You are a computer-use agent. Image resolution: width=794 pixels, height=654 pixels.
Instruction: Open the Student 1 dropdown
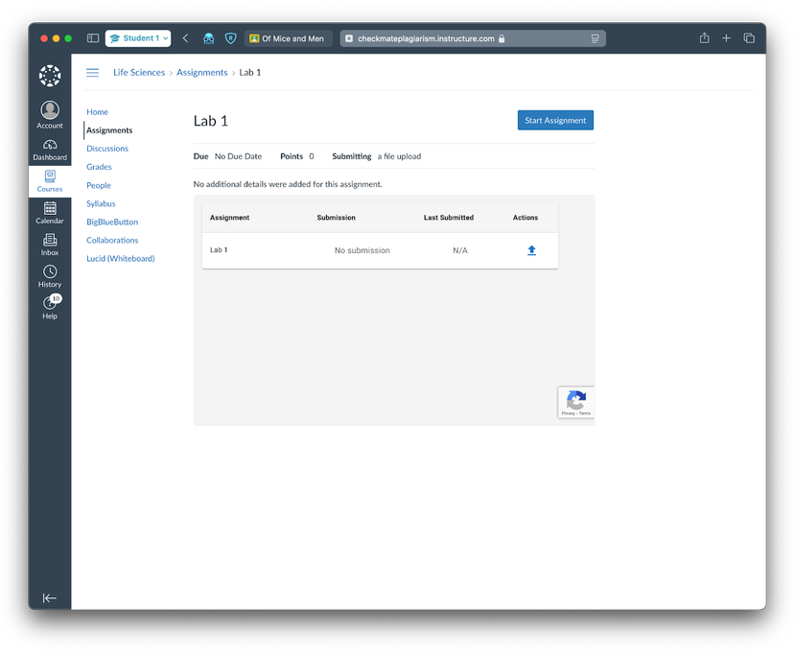[137, 37]
